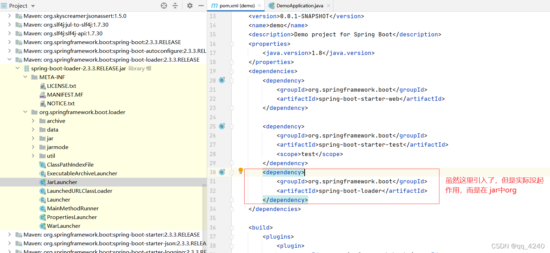The height and width of the screenshot is (253, 550).
Task: Open the Project view dropdown
Action: click(x=33, y=6)
